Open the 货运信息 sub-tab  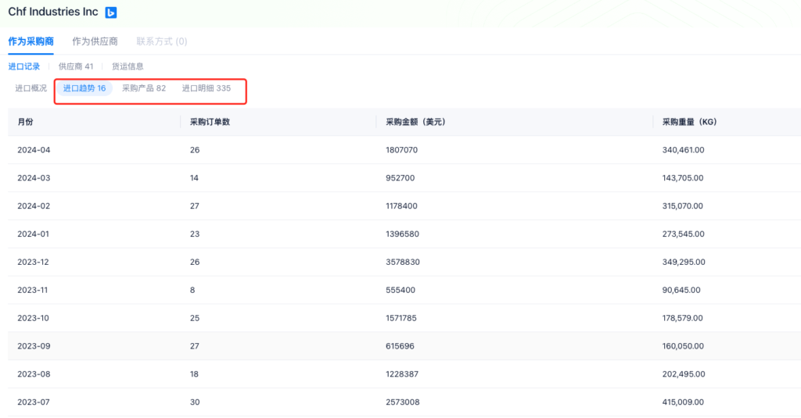click(128, 67)
